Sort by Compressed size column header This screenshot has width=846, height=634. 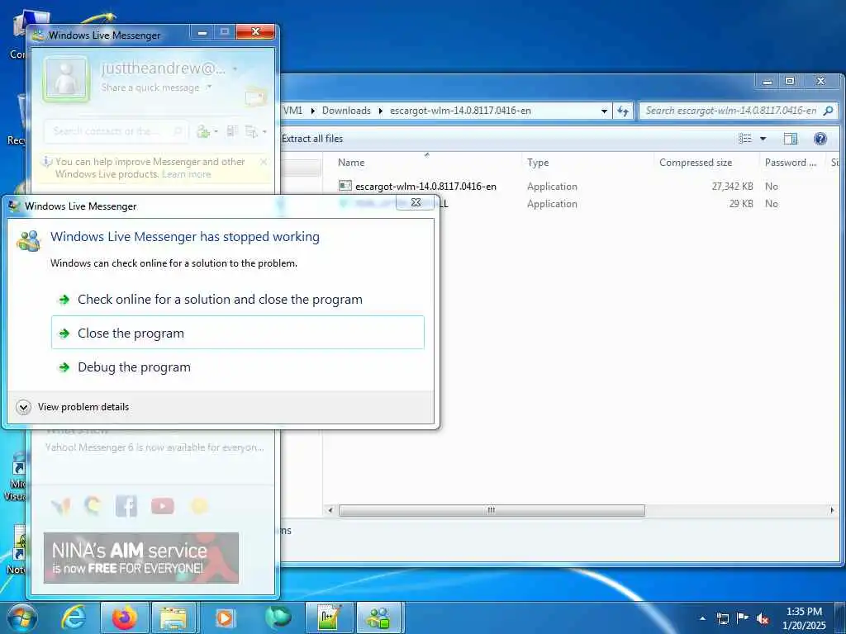tap(696, 163)
